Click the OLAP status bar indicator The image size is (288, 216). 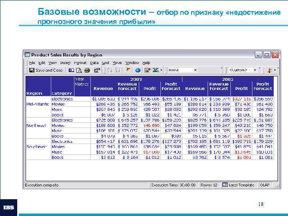click(x=265, y=185)
